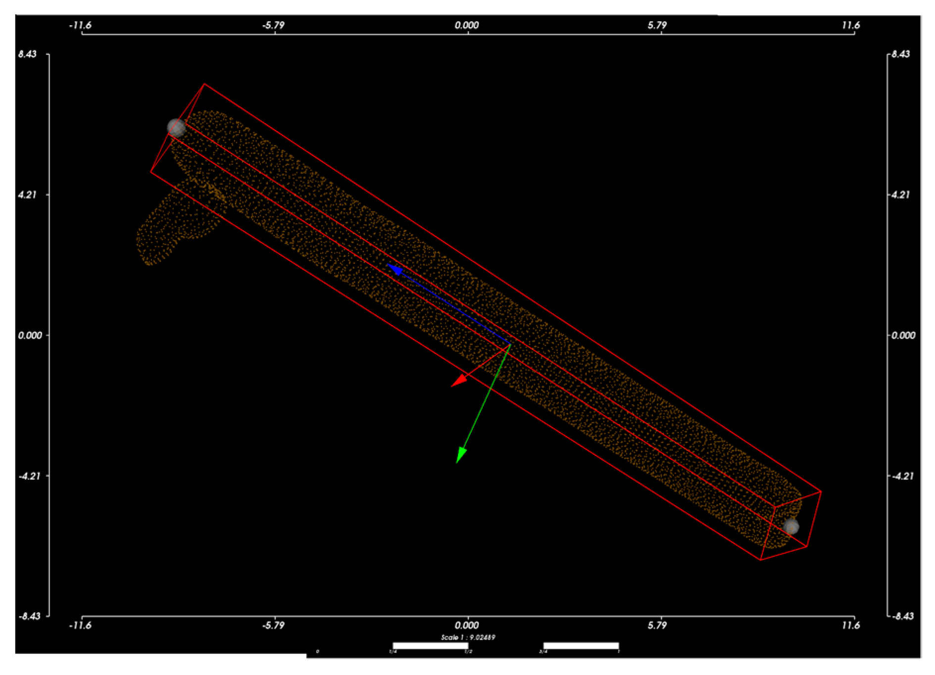
Task: Click the 4.21 label on the right ruler
Action: [x=900, y=194]
